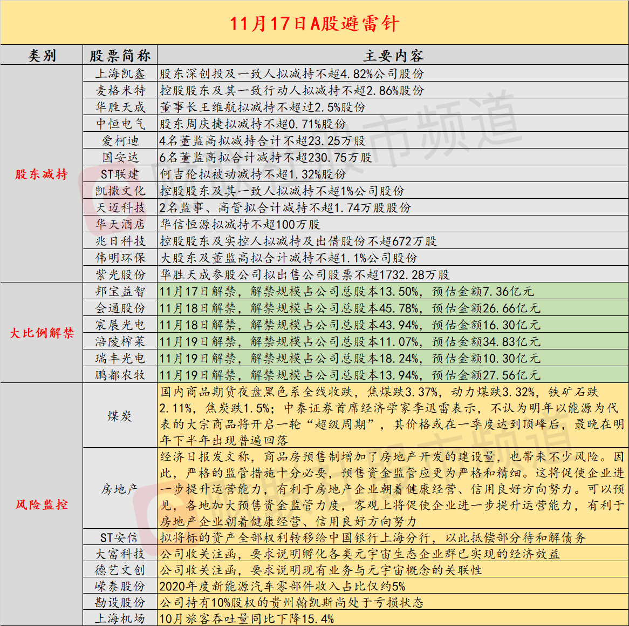Image resolution: width=629 pixels, height=626 pixels.
Task: Select stock name 华天酒店
Action: click(120, 224)
